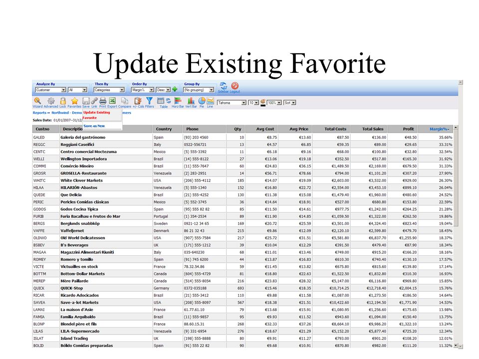Add another order-by level with green plus
The width and height of the screenshot is (479, 359).
[175, 89]
